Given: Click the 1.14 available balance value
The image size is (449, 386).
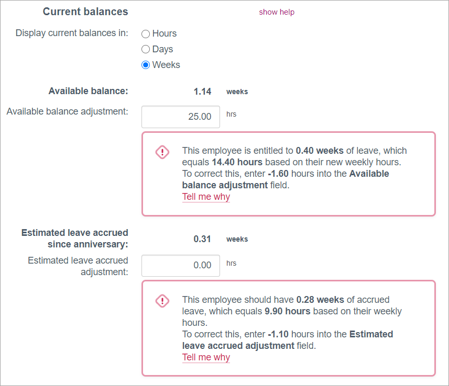Looking at the screenshot, I should click(202, 92).
